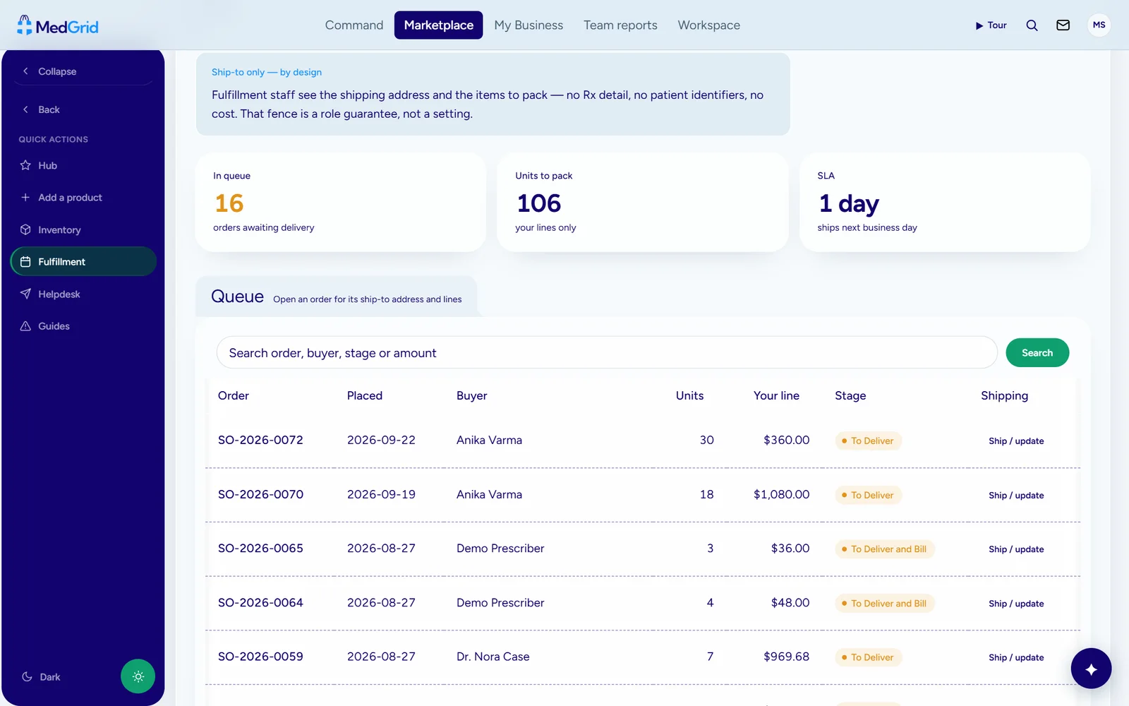Image resolution: width=1129 pixels, height=706 pixels.
Task: Collapse the sidebar
Action: [49, 71]
